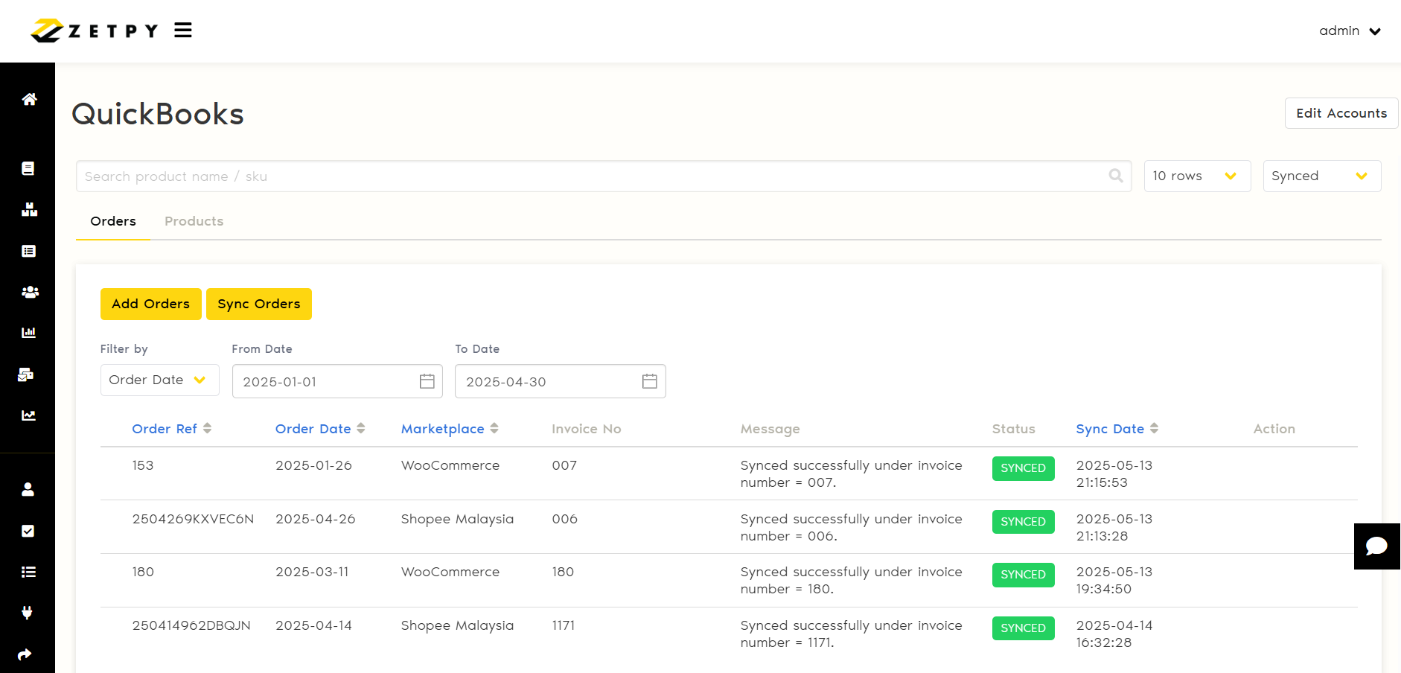Click the From Date 2025-01-01 field
The image size is (1401, 673).
coord(337,381)
